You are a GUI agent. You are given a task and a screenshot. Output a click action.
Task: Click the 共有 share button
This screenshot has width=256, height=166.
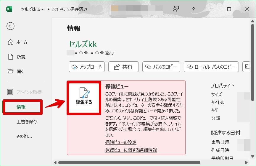[123, 67]
